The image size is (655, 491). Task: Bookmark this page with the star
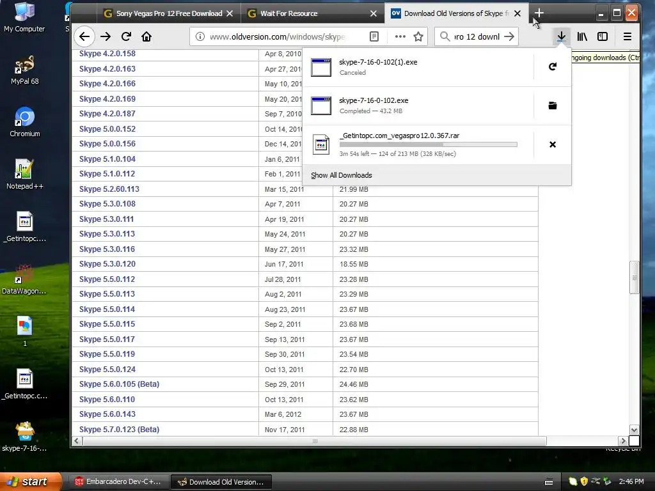418,36
